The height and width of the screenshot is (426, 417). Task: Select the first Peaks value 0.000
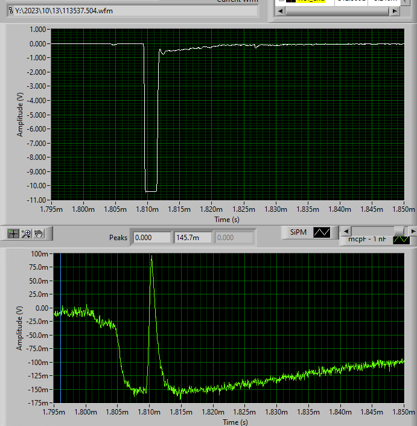tap(151, 238)
